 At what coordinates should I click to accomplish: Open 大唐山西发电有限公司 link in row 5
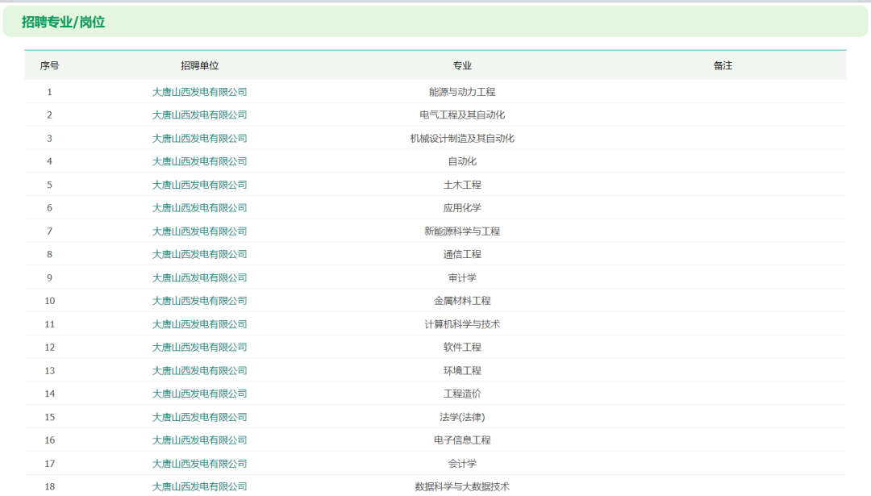click(199, 185)
